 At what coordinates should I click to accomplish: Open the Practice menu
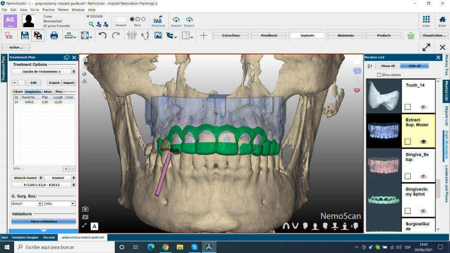point(48,10)
